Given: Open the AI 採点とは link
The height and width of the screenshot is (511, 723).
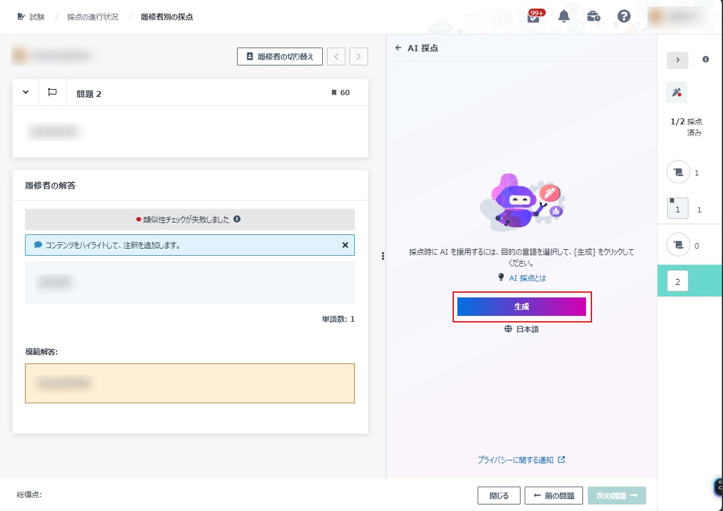Looking at the screenshot, I should click(527, 278).
